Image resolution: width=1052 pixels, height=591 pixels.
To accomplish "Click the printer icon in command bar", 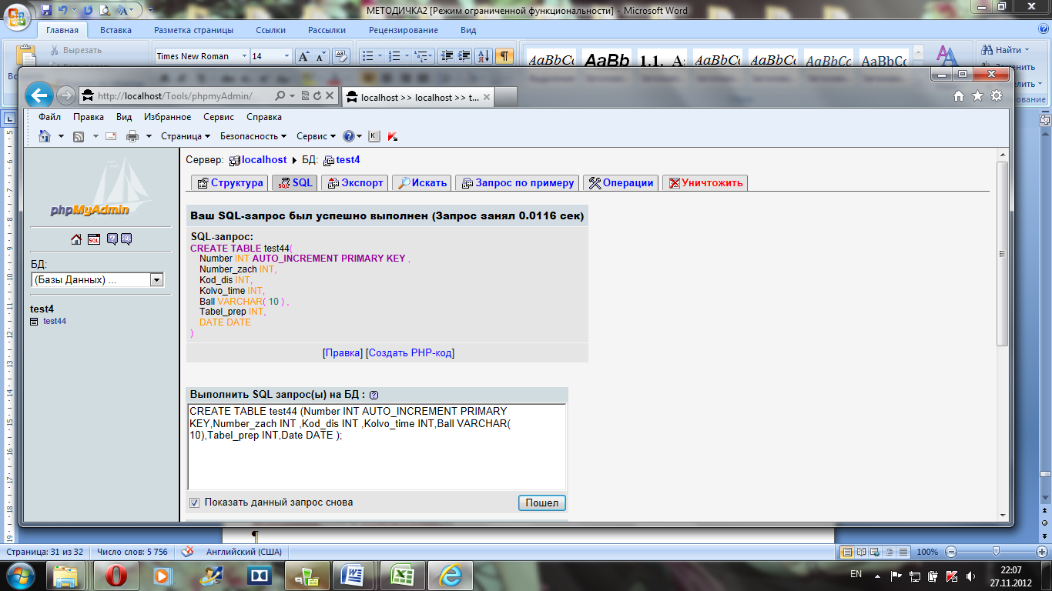I will point(132,136).
